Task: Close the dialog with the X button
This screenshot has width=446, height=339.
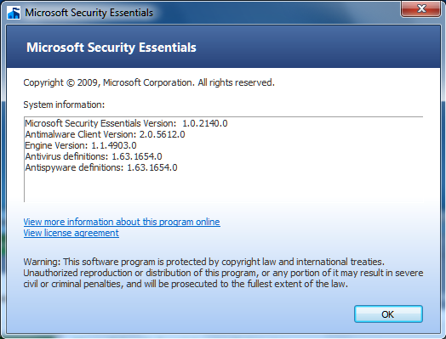Action: pos(420,8)
